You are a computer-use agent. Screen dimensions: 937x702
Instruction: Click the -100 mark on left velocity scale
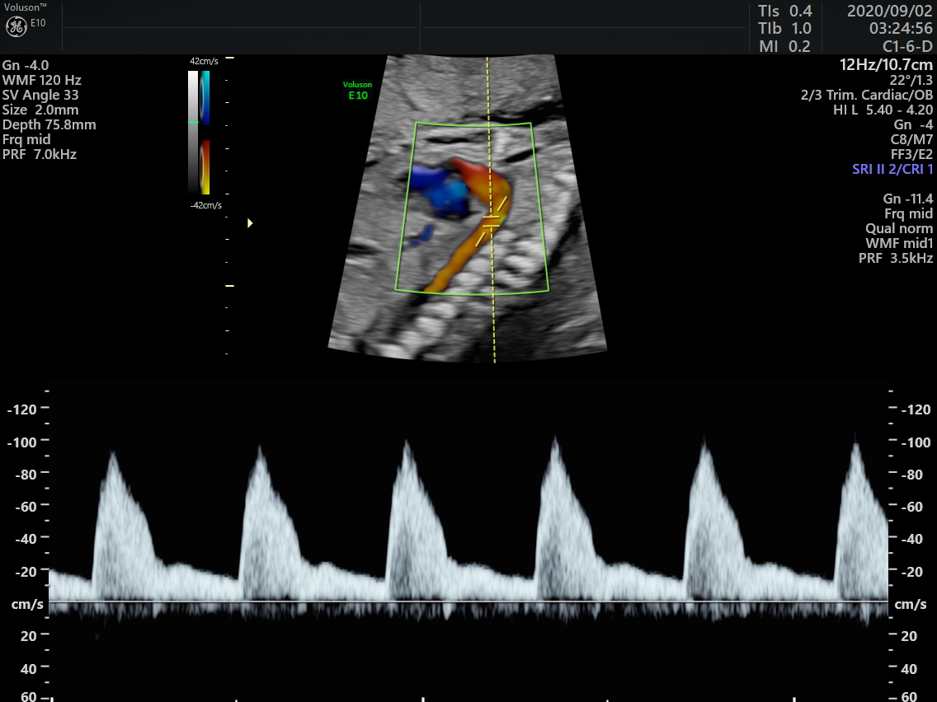click(25, 442)
